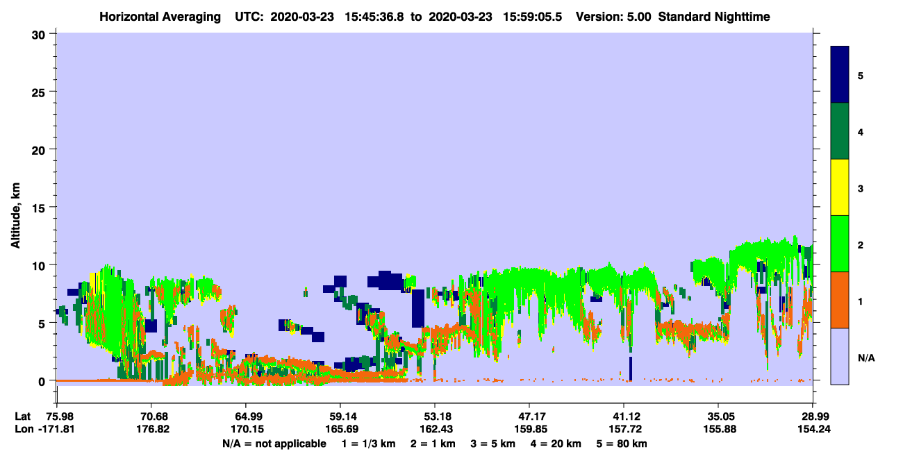This screenshot has width=903, height=463.
Task: Click the orange level 1 colorbar segment
Action: click(x=840, y=300)
